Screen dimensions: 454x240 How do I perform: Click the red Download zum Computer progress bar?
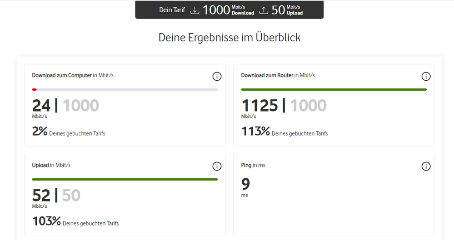(x=35, y=89)
